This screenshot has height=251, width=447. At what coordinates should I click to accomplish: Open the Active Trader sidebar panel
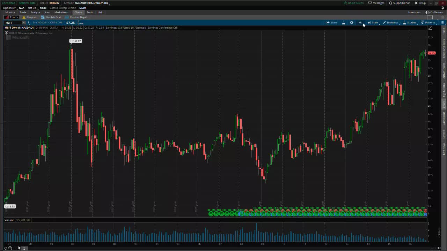(444, 70)
